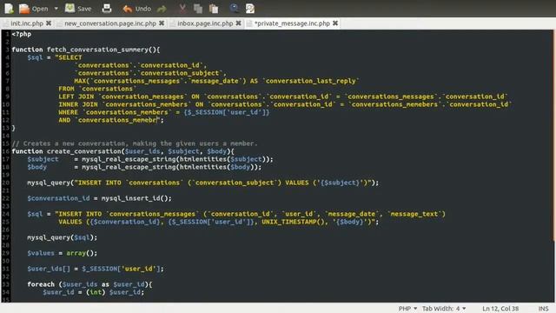Close the new_conversation.page.inc.php tab
Viewport: 556px width, 313px height.
(162, 23)
